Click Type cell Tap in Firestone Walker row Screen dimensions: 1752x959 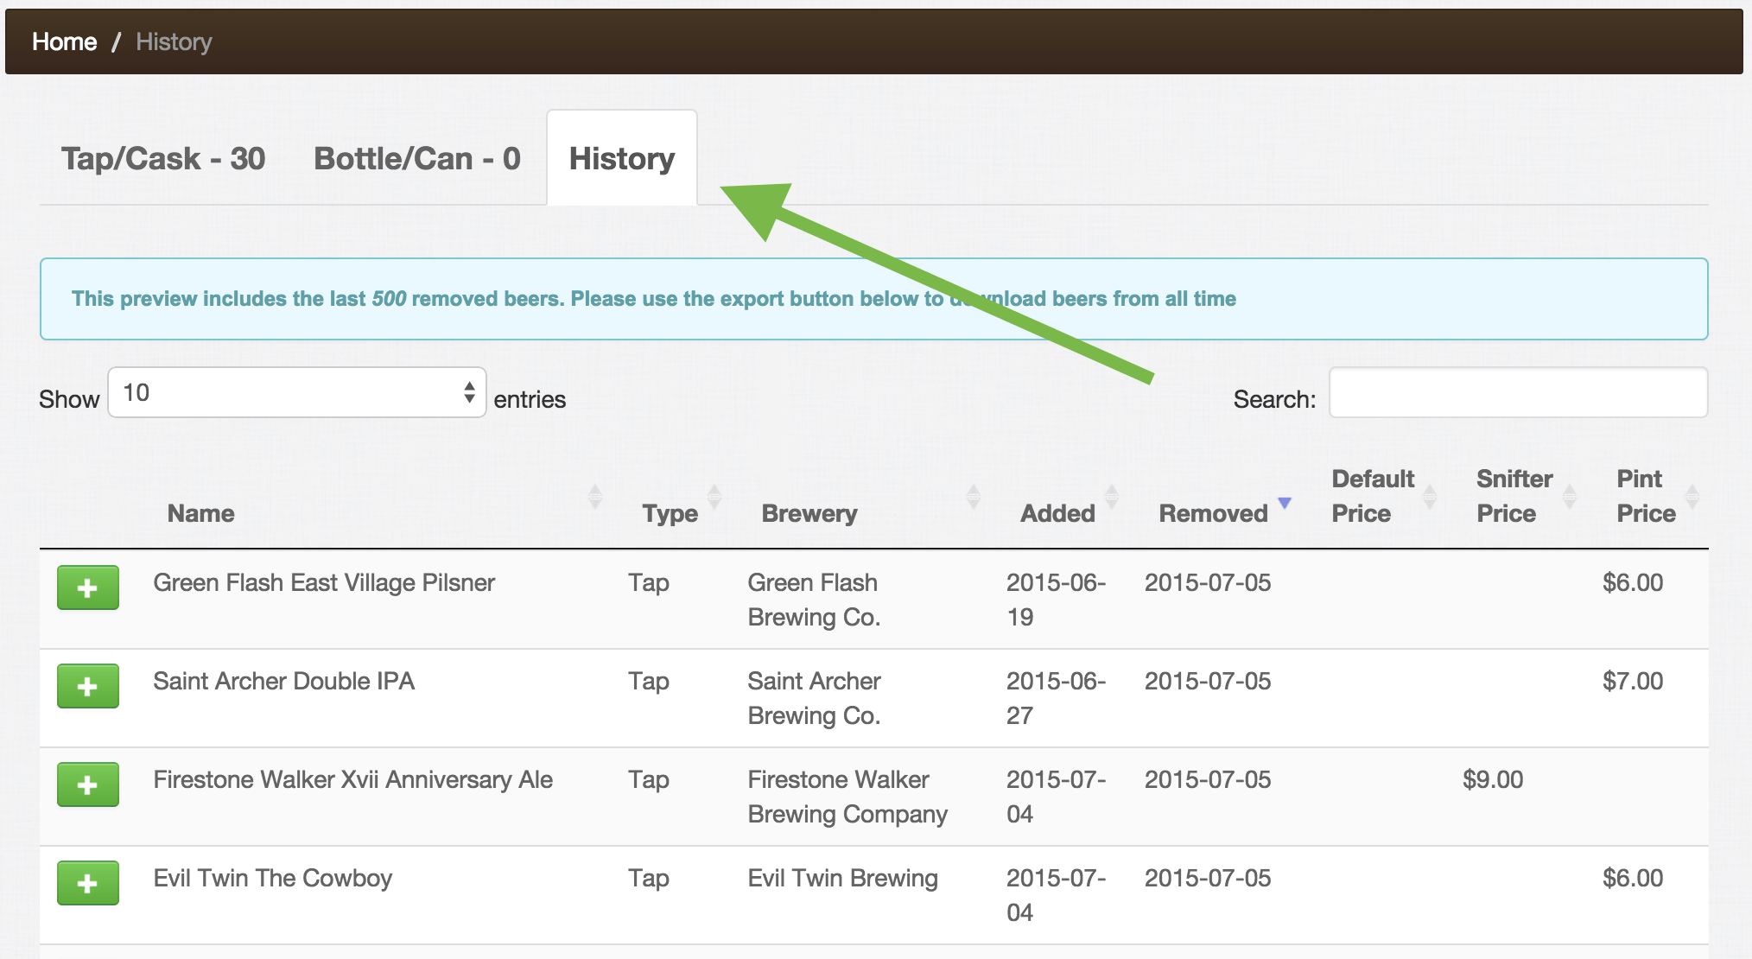[649, 780]
